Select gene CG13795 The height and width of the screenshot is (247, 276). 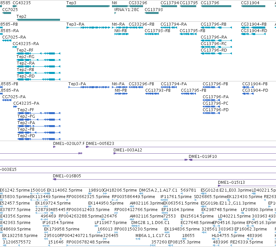coord(188,6)
